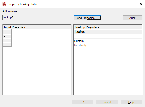Select the third row header cell below the arrow
This screenshot has width=145, height=107.
click(7, 40)
